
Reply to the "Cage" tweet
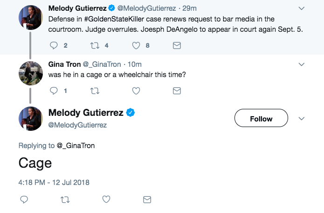pyautogui.click(x=24, y=199)
